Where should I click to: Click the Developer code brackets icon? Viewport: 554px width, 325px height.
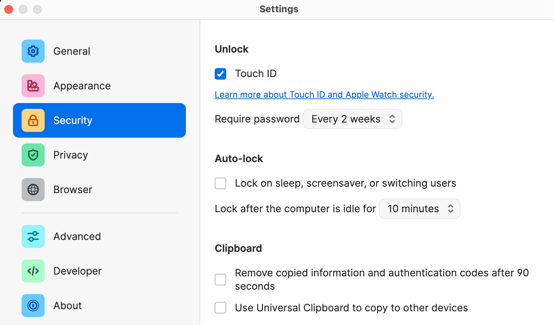click(33, 271)
